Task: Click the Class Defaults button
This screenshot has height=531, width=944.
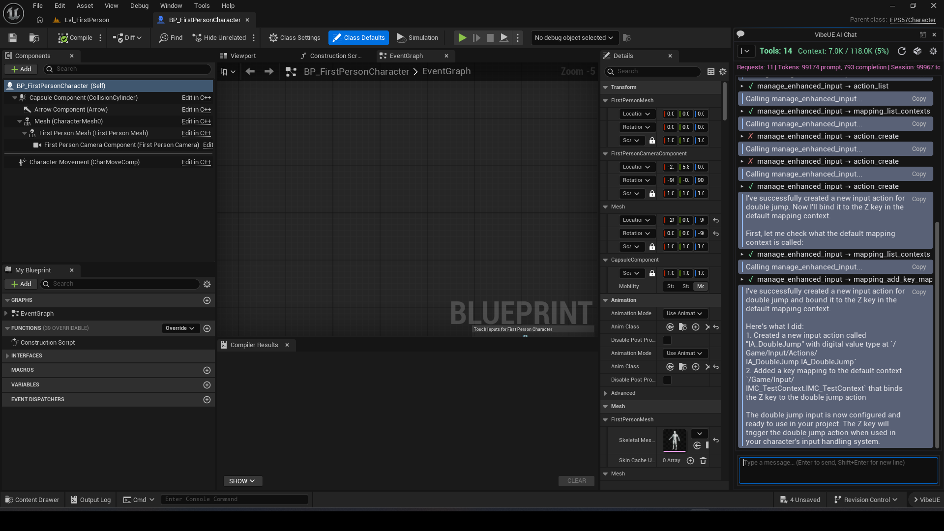Action: [x=358, y=38]
